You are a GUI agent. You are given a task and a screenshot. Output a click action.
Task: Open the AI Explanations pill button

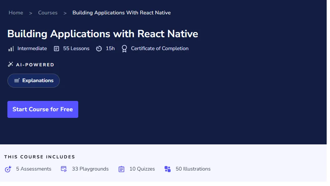pyautogui.click(x=34, y=81)
